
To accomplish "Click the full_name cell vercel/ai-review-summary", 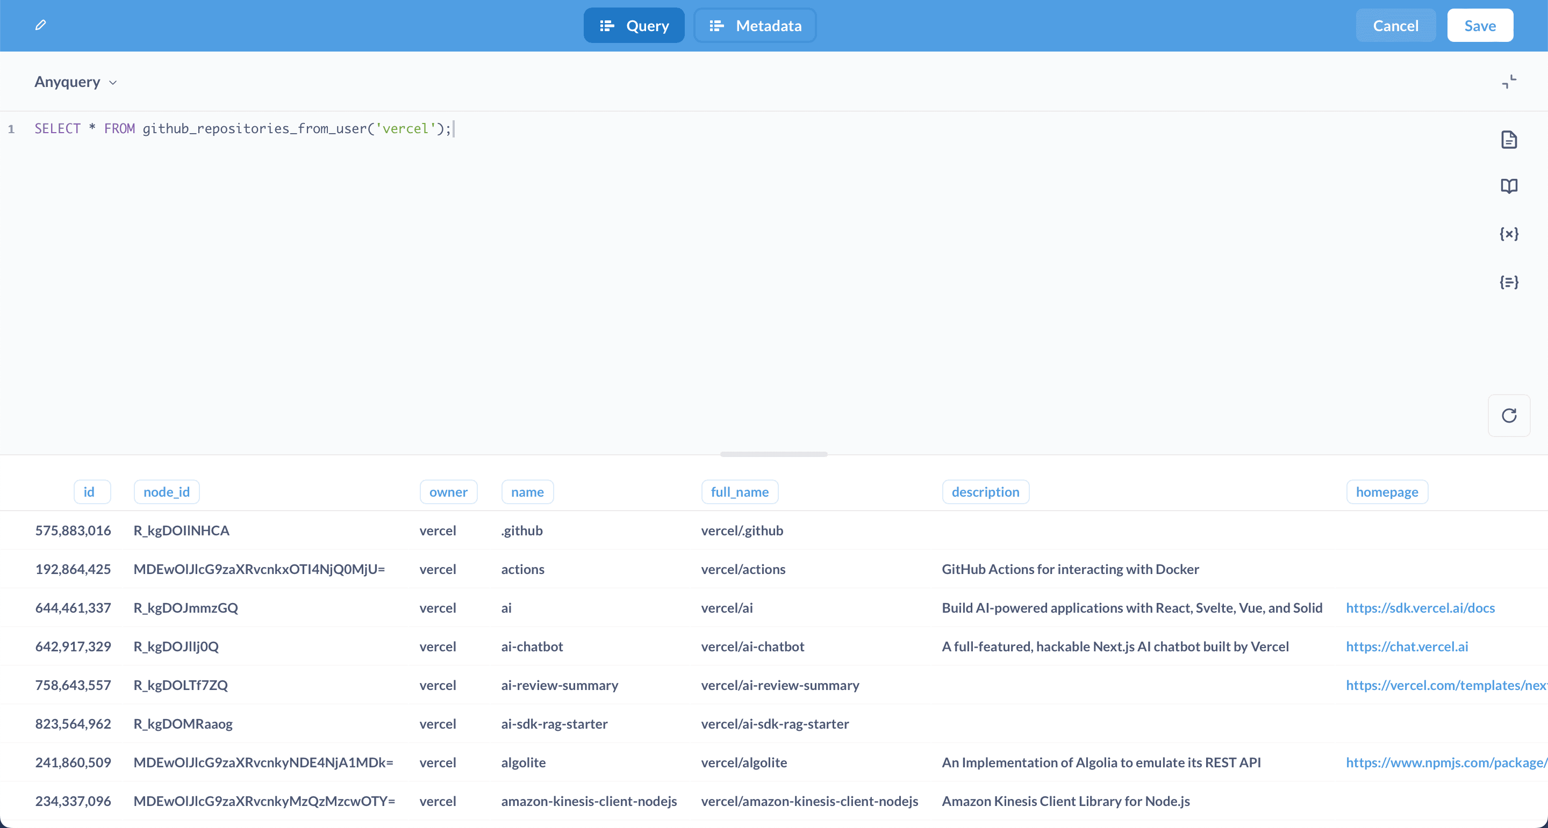I will 780,685.
